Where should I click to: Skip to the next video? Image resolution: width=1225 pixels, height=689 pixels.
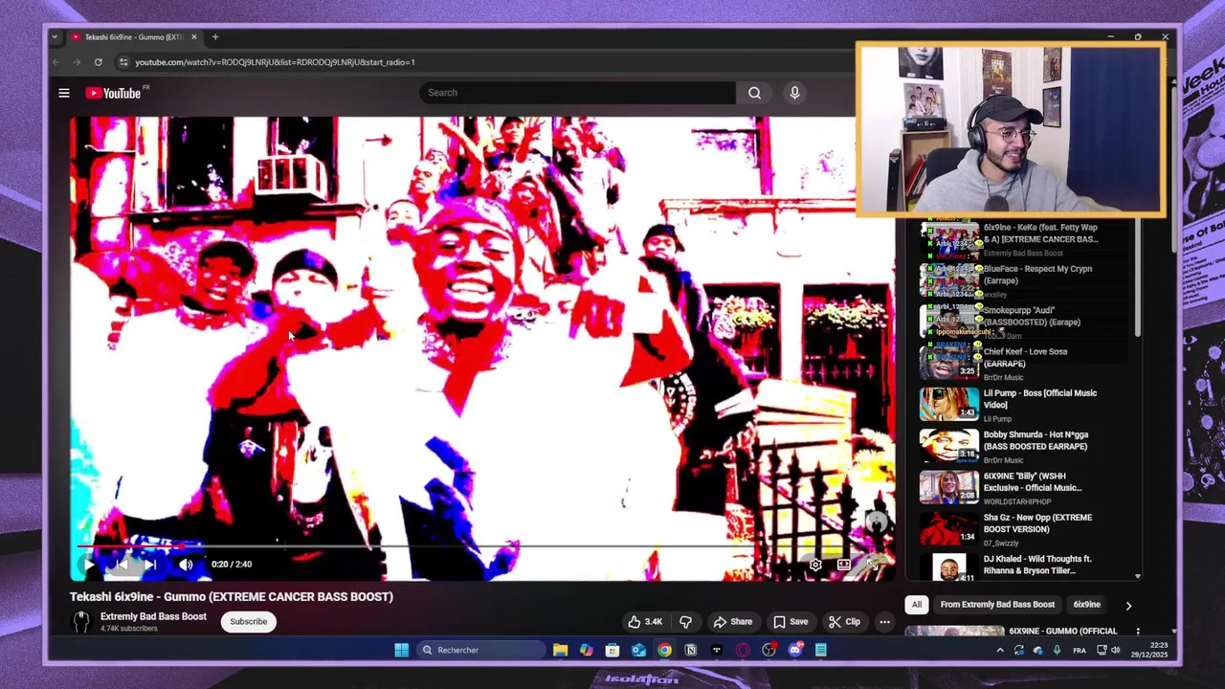(x=150, y=565)
